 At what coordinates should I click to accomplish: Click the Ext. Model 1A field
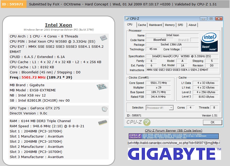pos(182,65)
